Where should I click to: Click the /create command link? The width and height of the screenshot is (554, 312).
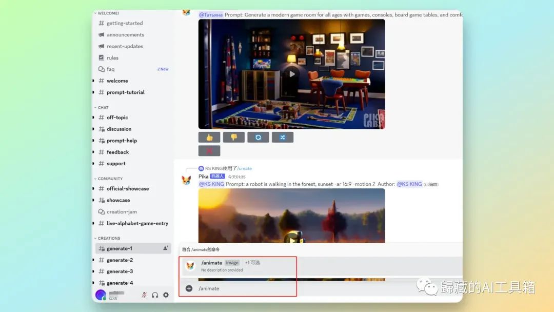pos(245,168)
